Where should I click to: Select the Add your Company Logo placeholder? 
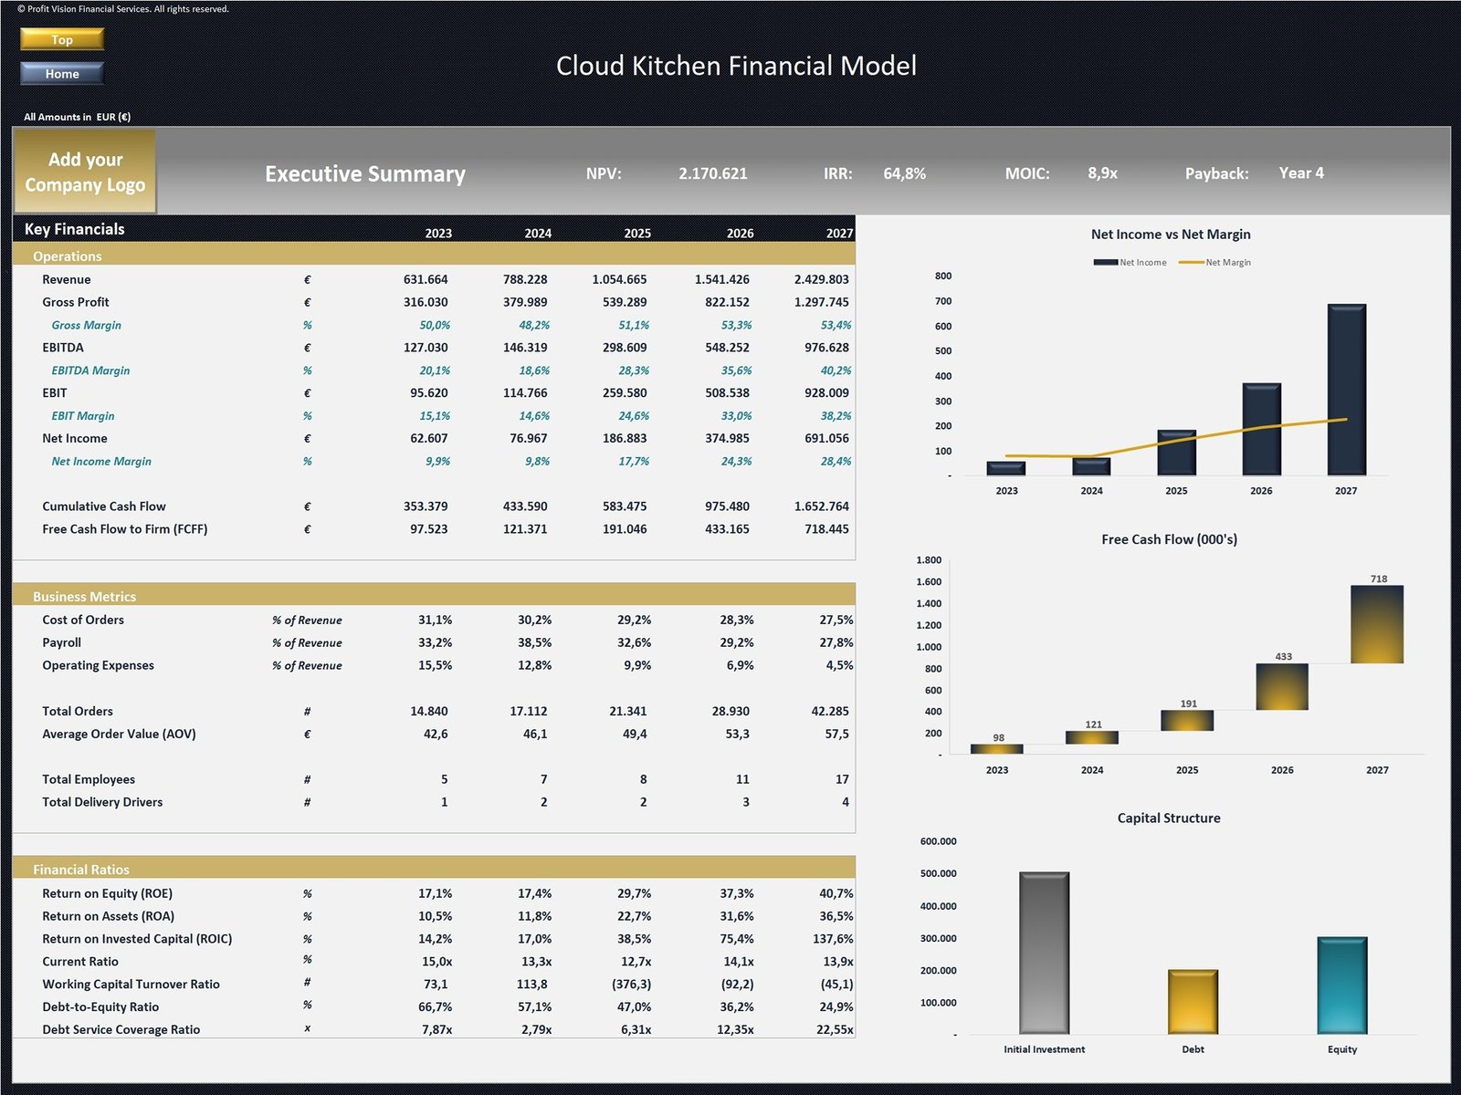(85, 172)
